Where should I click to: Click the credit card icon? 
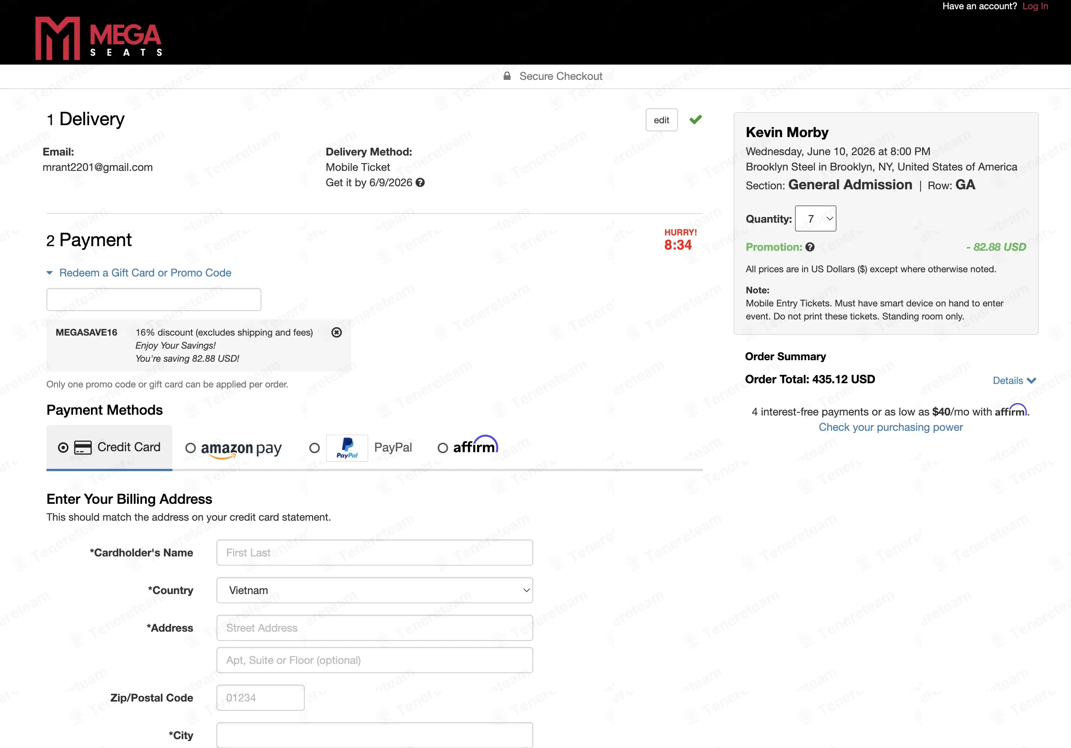point(83,447)
